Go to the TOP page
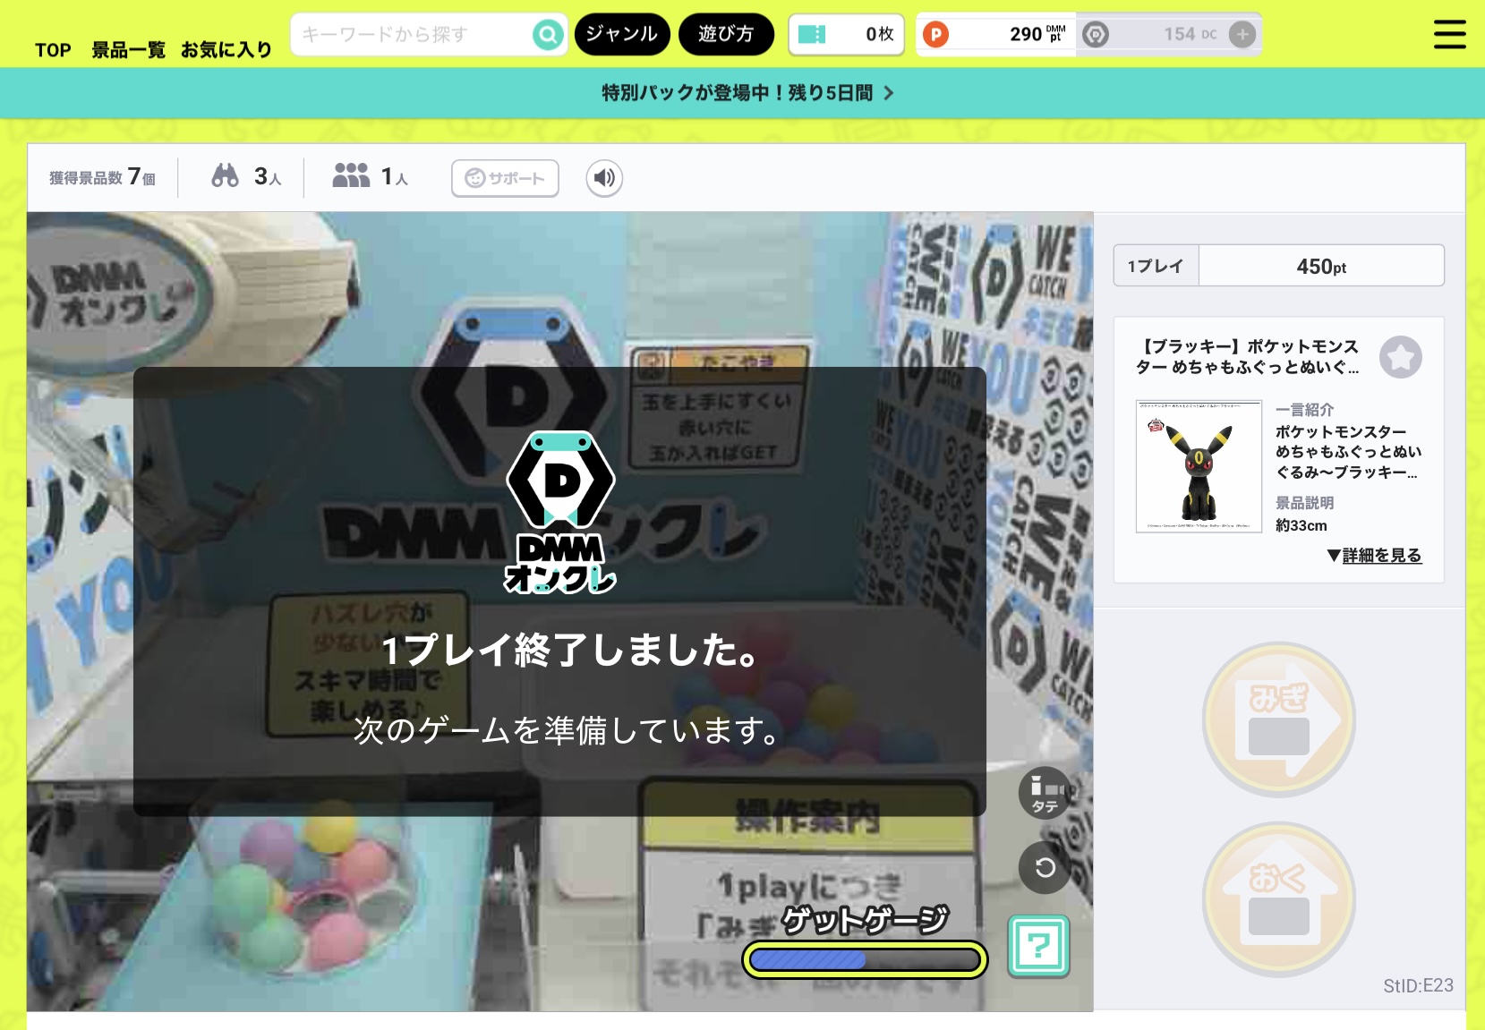Viewport: 1485px width, 1030px height. point(53,50)
